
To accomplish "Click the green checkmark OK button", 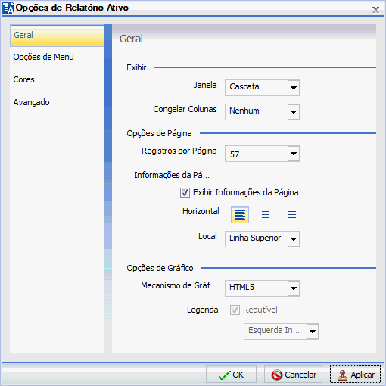I will tap(231, 375).
